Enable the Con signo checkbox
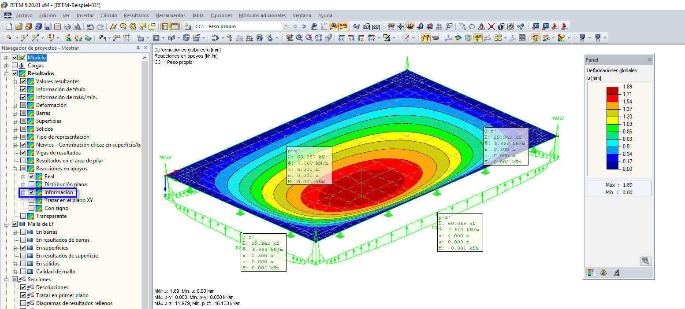685x309 pixels. click(x=32, y=208)
